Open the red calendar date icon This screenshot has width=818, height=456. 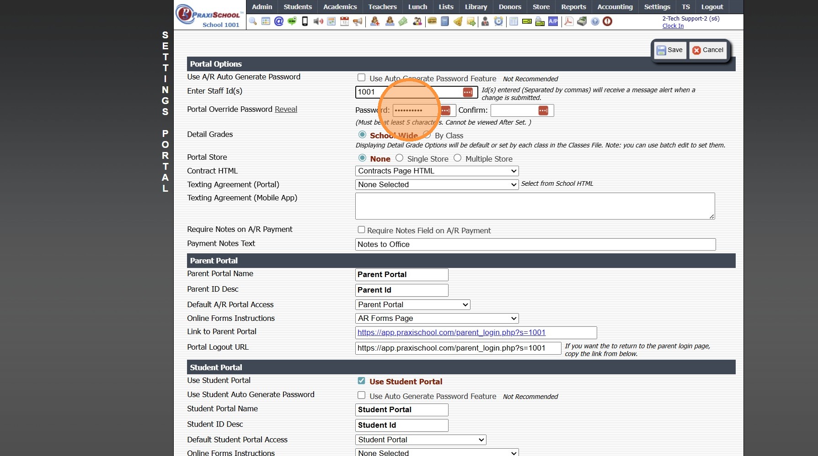(344, 21)
